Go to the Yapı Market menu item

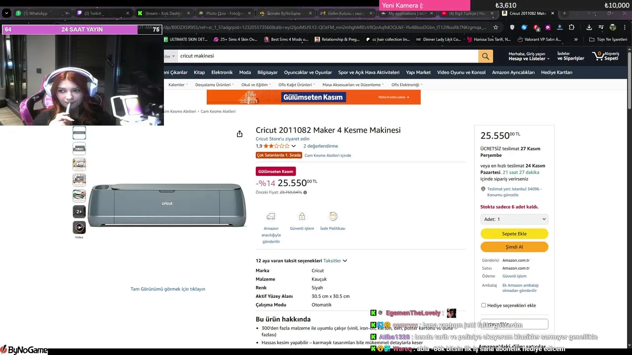[x=418, y=72]
